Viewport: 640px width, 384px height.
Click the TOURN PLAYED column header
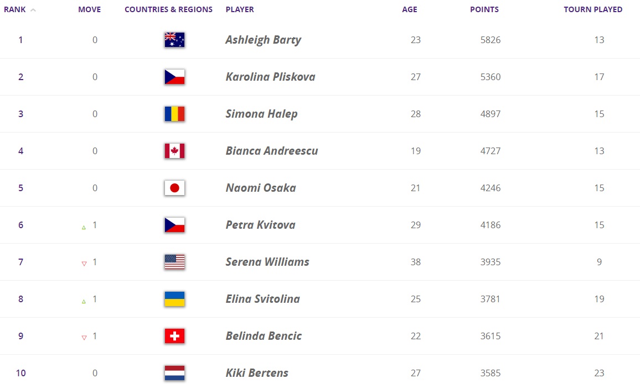(x=593, y=9)
